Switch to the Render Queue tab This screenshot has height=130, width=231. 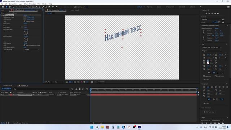click(8, 86)
